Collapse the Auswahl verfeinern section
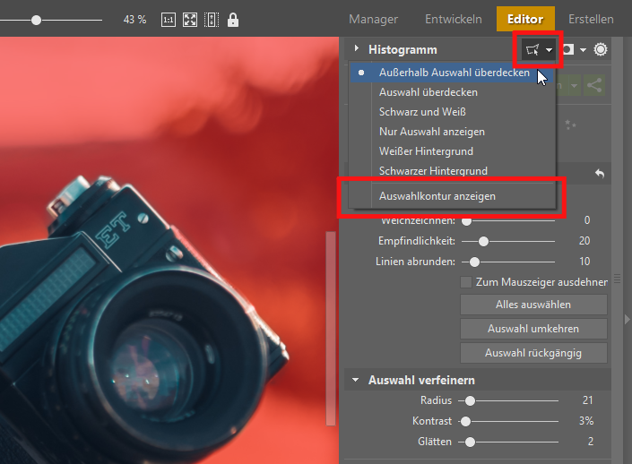The width and height of the screenshot is (632, 464). 356,381
